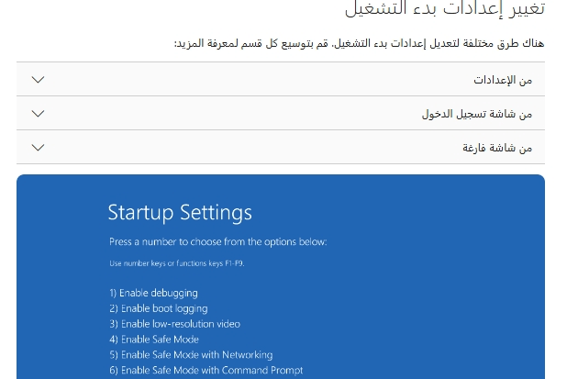This screenshot has width=578, height=379.
Task: Select the '3) Enable low-resolution video' line
Action: tap(174, 324)
